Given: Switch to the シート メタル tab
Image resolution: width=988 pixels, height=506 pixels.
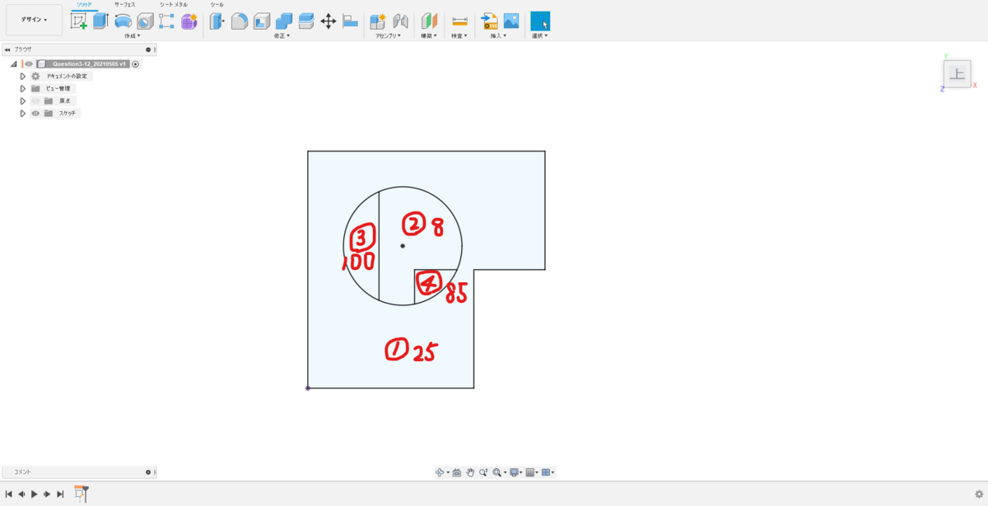Looking at the screenshot, I should (173, 5).
